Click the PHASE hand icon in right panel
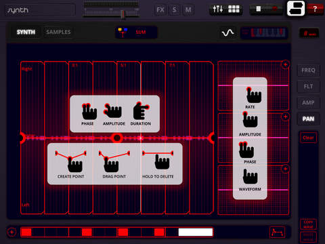 click(246, 150)
